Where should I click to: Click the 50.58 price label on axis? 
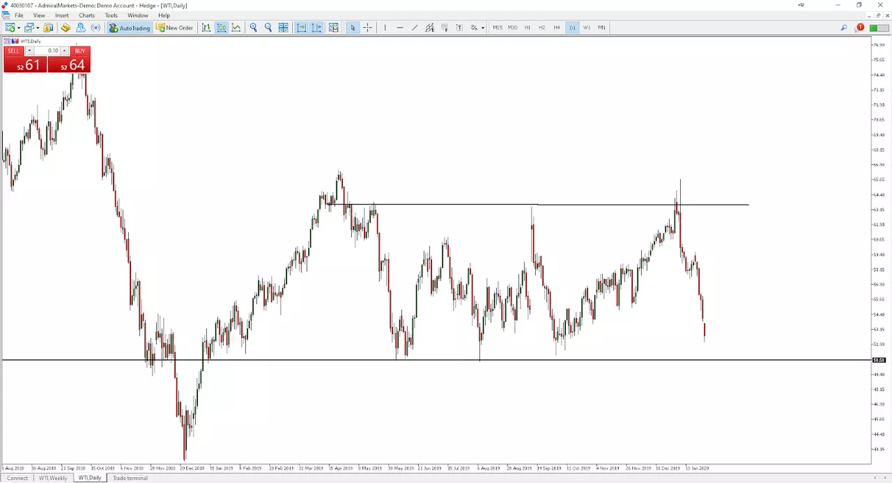click(x=879, y=360)
